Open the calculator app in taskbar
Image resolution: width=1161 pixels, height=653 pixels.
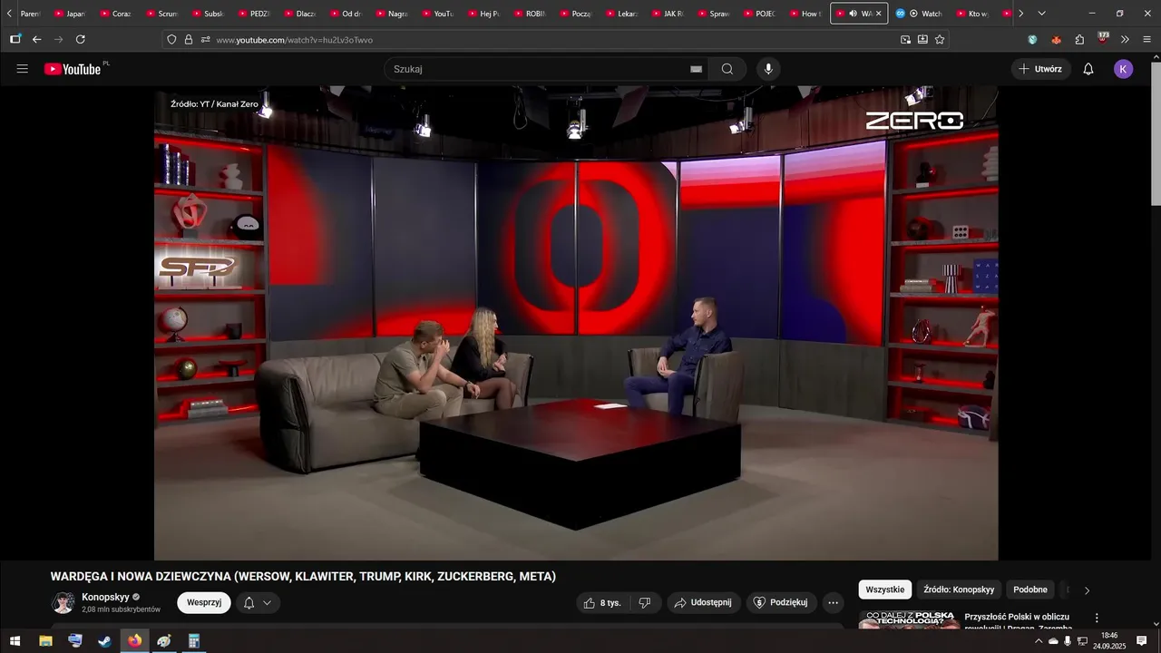pos(193,641)
